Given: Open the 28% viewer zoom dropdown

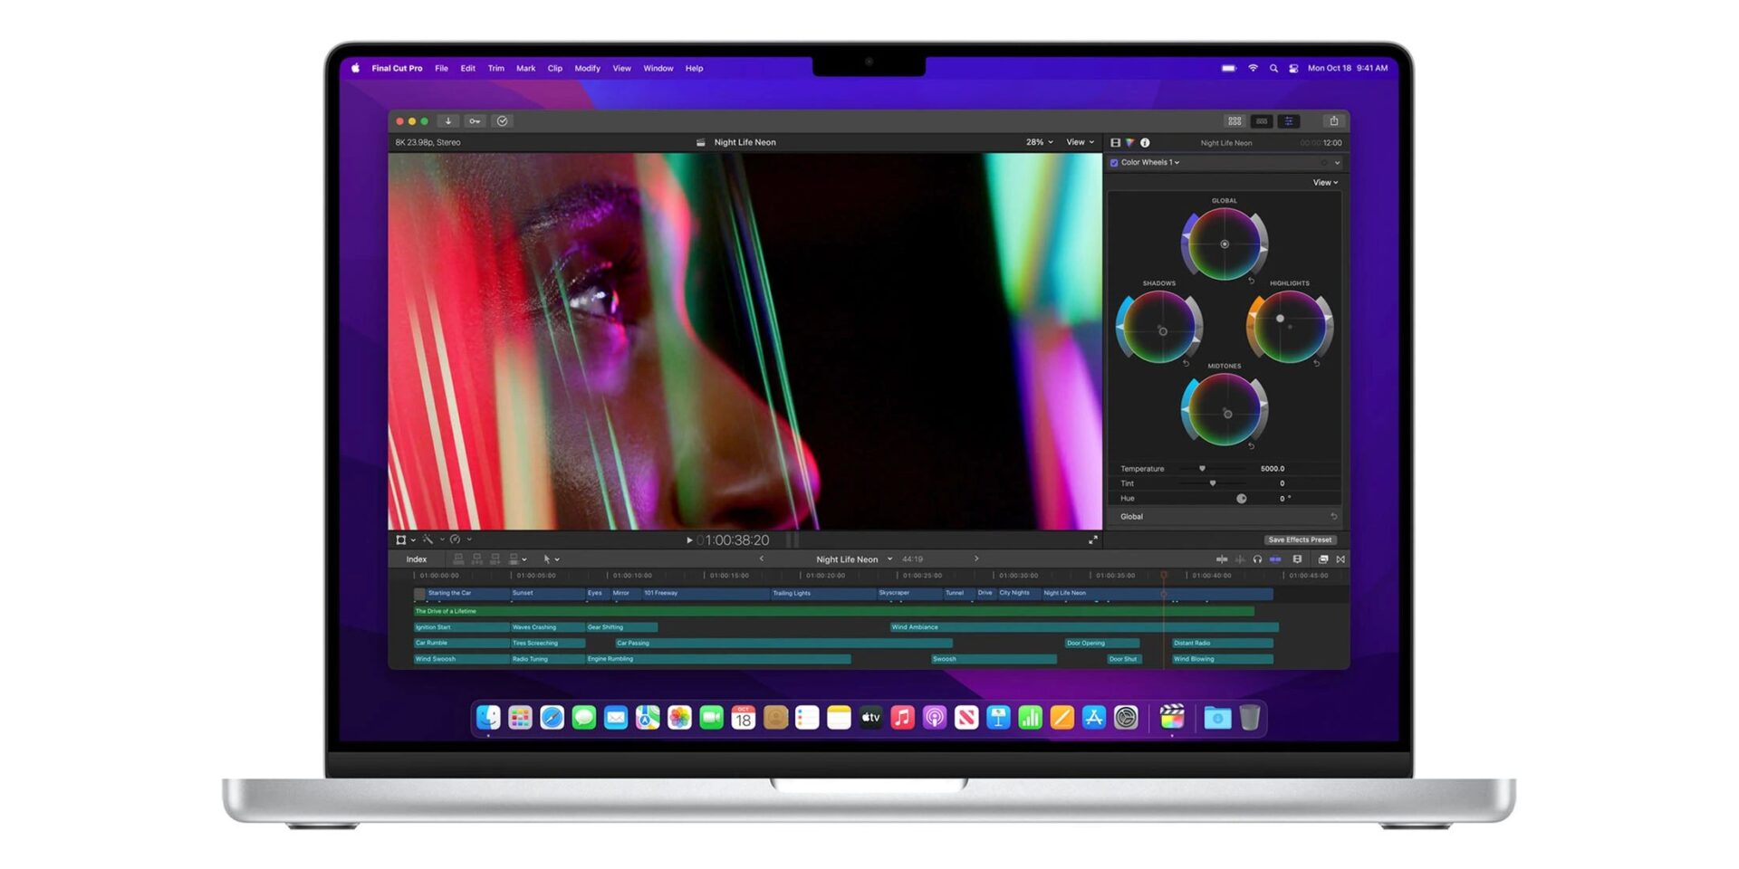Looking at the screenshot, I should [x=1039, y=142].
